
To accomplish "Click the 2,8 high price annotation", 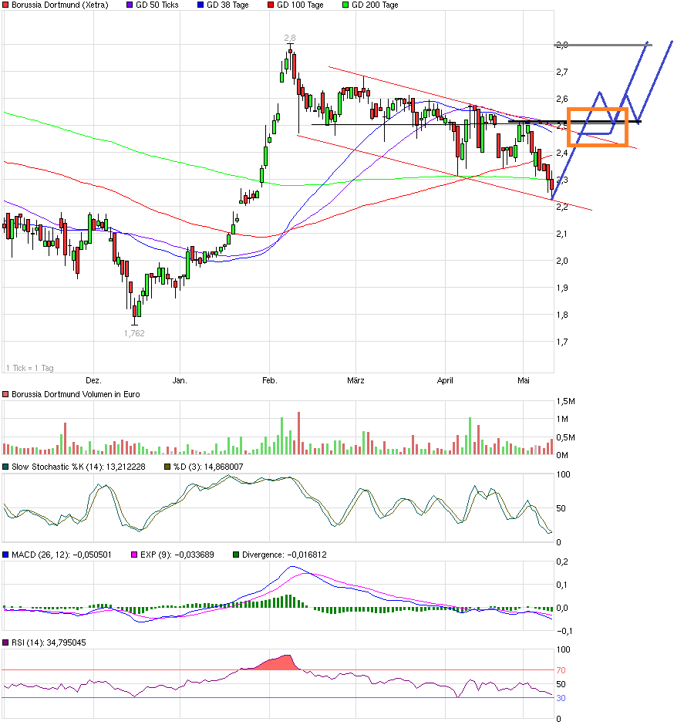I will (290, 38).
